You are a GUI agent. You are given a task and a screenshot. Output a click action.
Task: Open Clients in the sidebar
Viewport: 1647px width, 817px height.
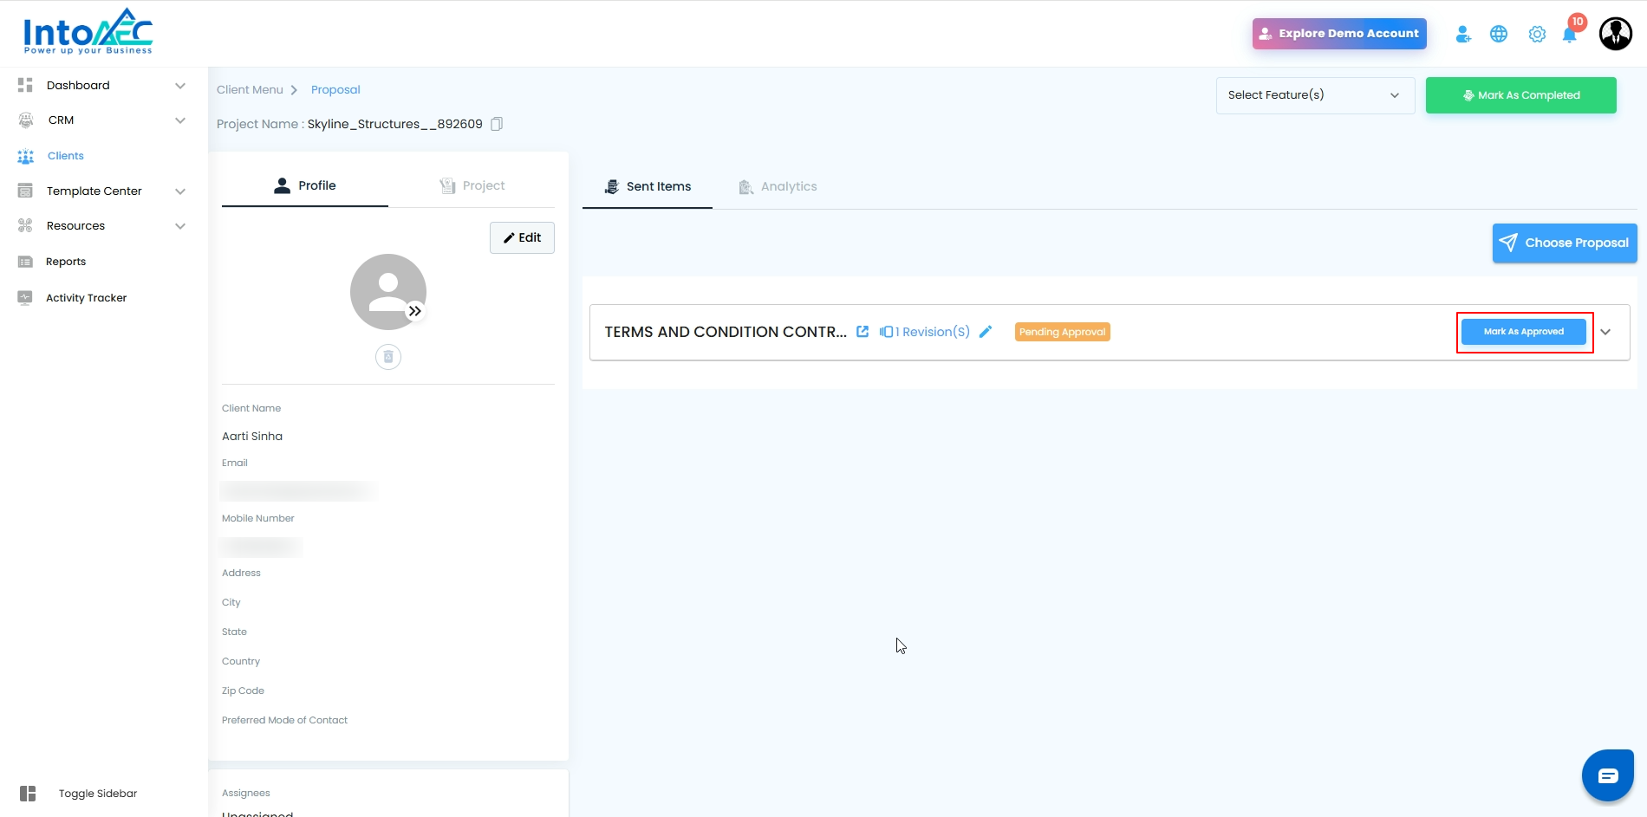click(66, 156)
